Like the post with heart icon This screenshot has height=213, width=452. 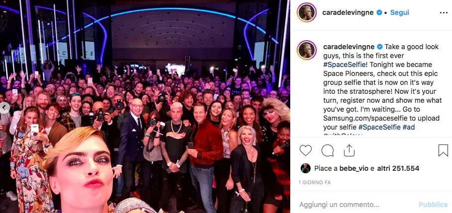305,150
